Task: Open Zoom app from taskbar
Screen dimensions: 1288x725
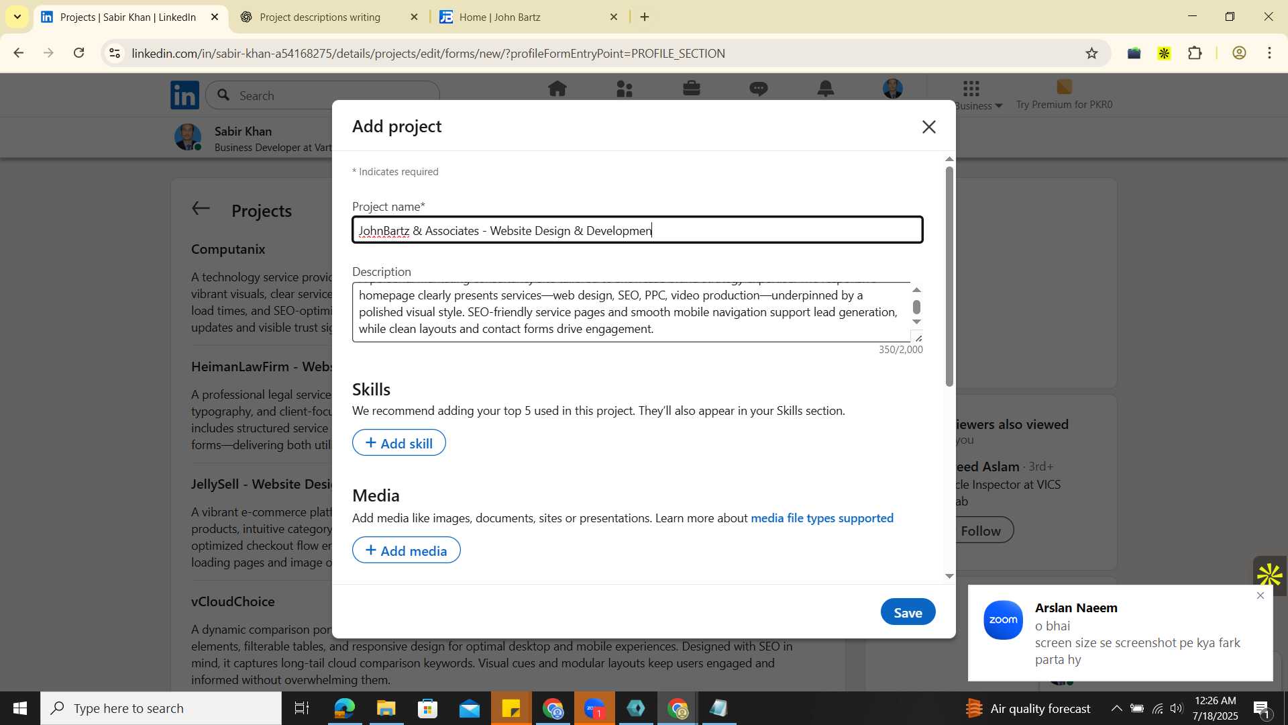Action: 594,708
